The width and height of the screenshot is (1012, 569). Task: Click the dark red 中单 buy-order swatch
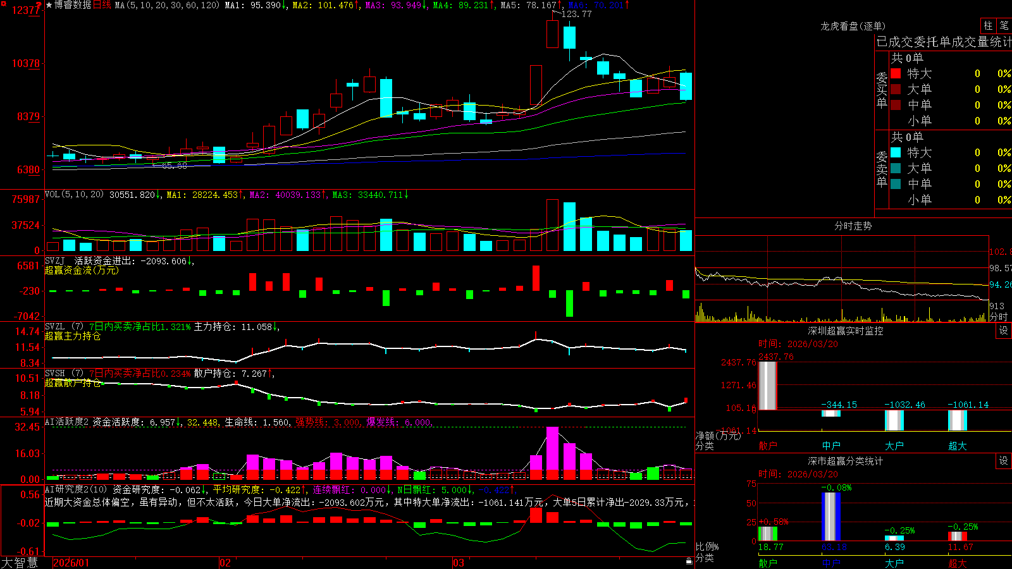[x=896, y=104]
